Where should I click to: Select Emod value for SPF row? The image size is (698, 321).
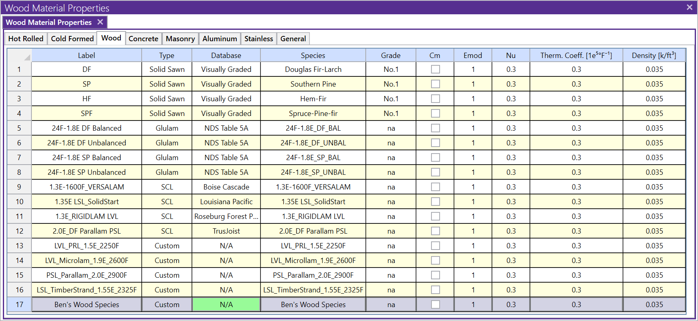(473, 114)
